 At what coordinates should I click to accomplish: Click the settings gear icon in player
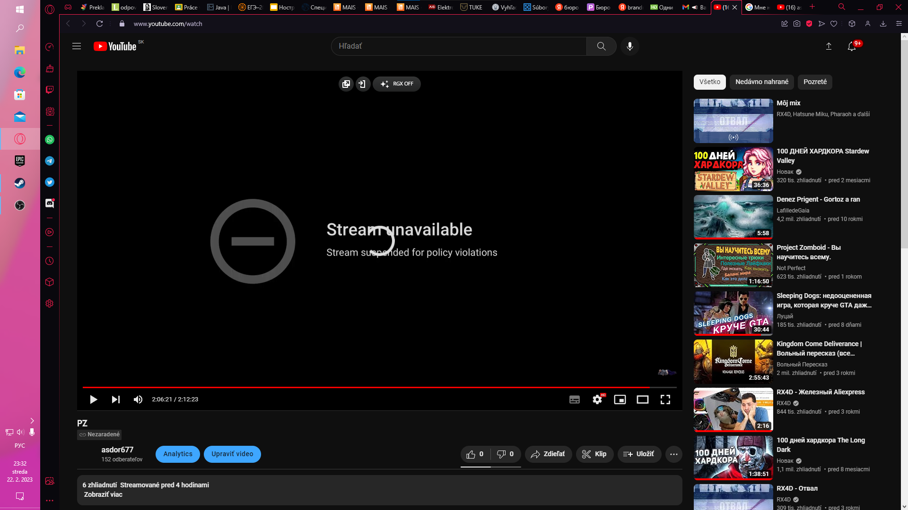point(597,399)
